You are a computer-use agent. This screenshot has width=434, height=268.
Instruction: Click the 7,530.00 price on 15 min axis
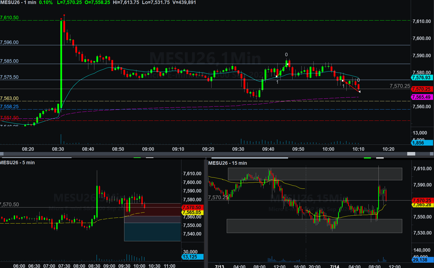pos(422,233)
